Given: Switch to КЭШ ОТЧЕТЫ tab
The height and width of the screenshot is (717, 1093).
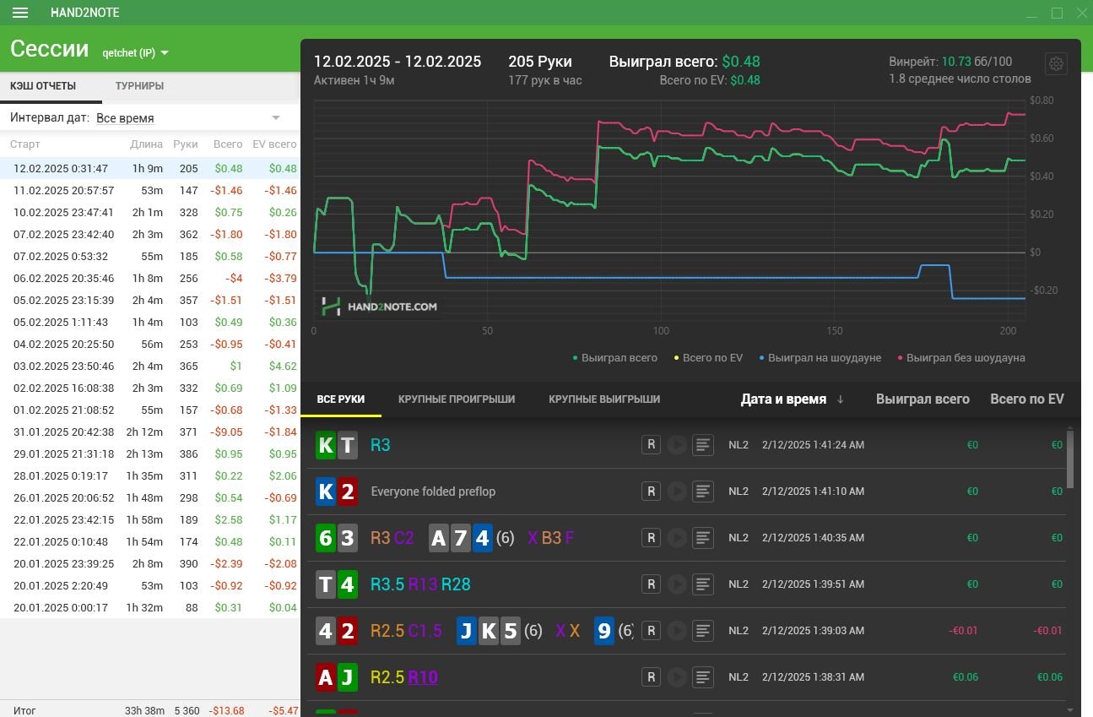Looking at the screenshot, I should tap(43, 86).
